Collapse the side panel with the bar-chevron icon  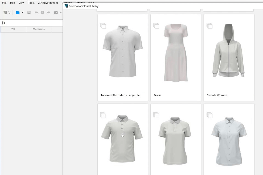pyautogui.click(x=4, y=23)
